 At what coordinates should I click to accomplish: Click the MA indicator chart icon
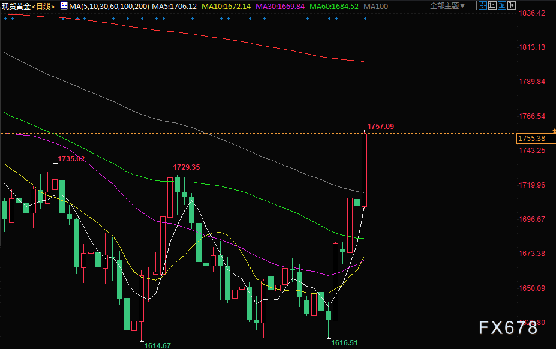coord(64,6)
